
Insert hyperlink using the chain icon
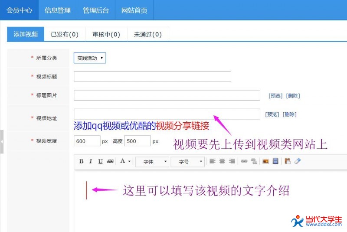244,161
